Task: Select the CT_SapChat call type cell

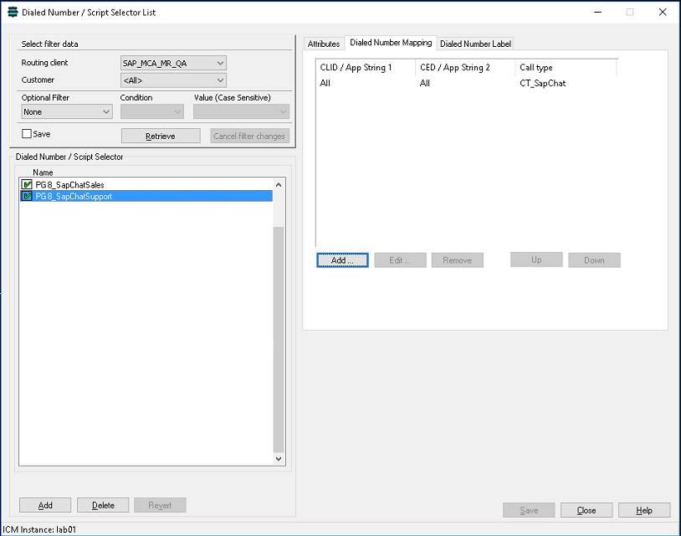Action: click(543, 83)
